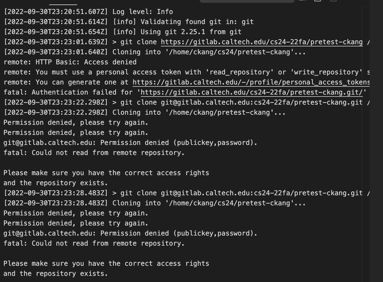Image resolution: width=383 pixels, height=282 pixels.
Task: Click the 'Using git 2.25.1 from git' line
Action: [x=122, y=32]
